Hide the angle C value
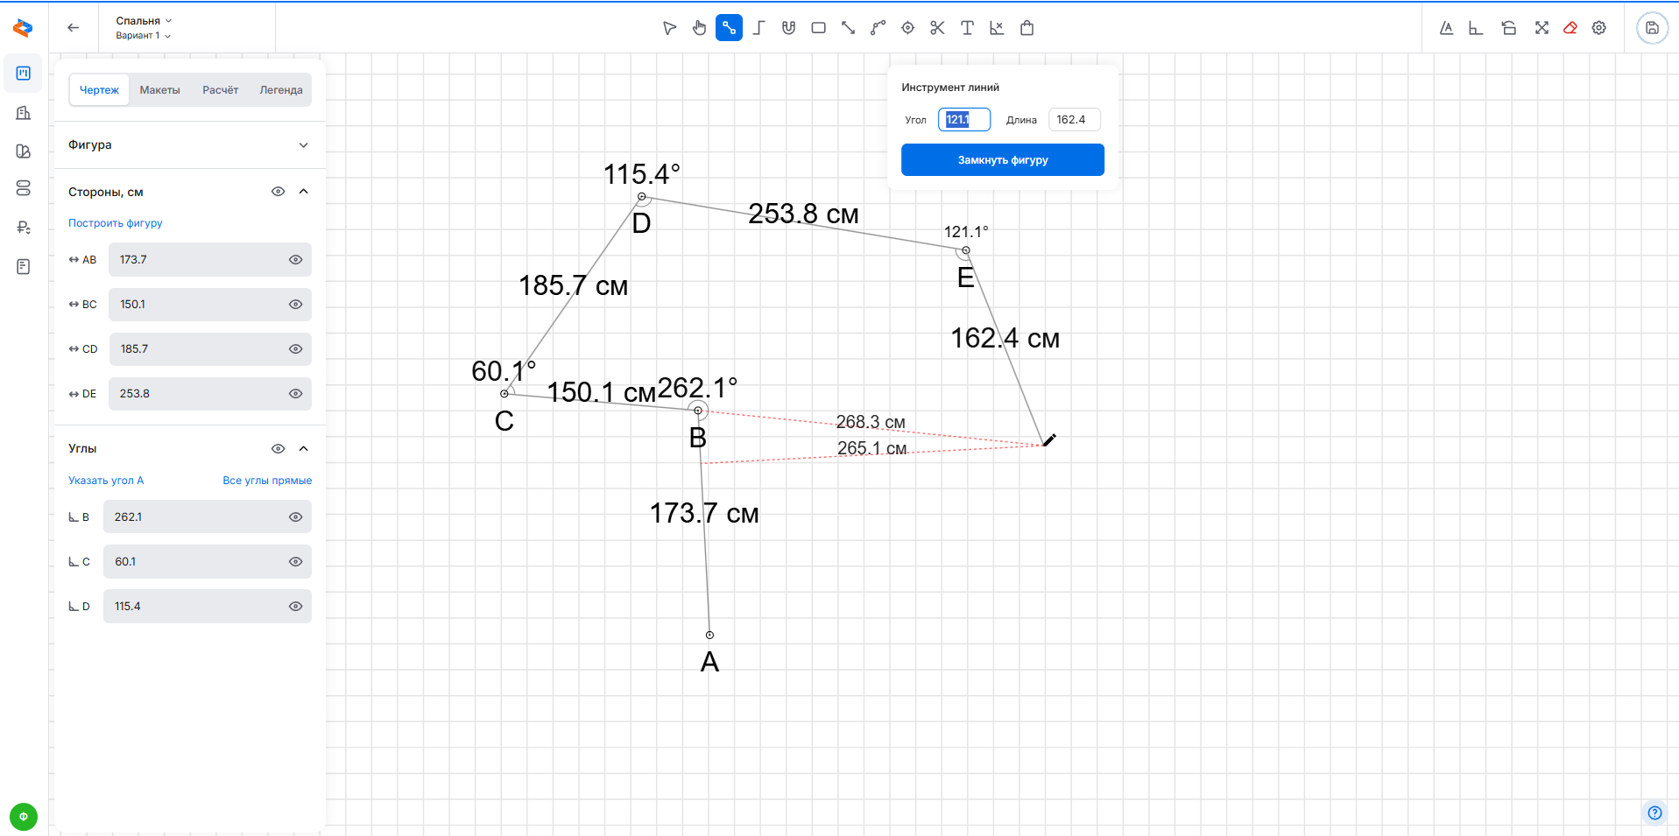1679x836 pixels. (x=295, y=562)
